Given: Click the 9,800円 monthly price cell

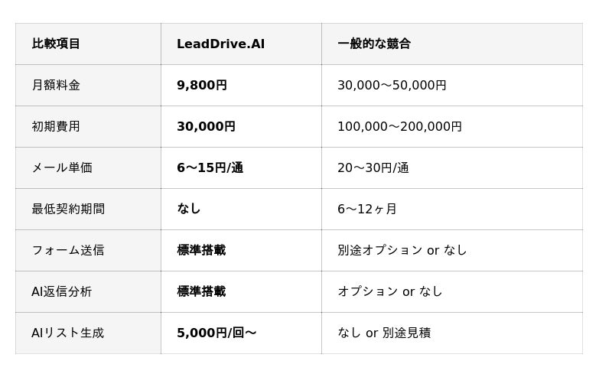Looking at the screenshot, I should (202, 85).
